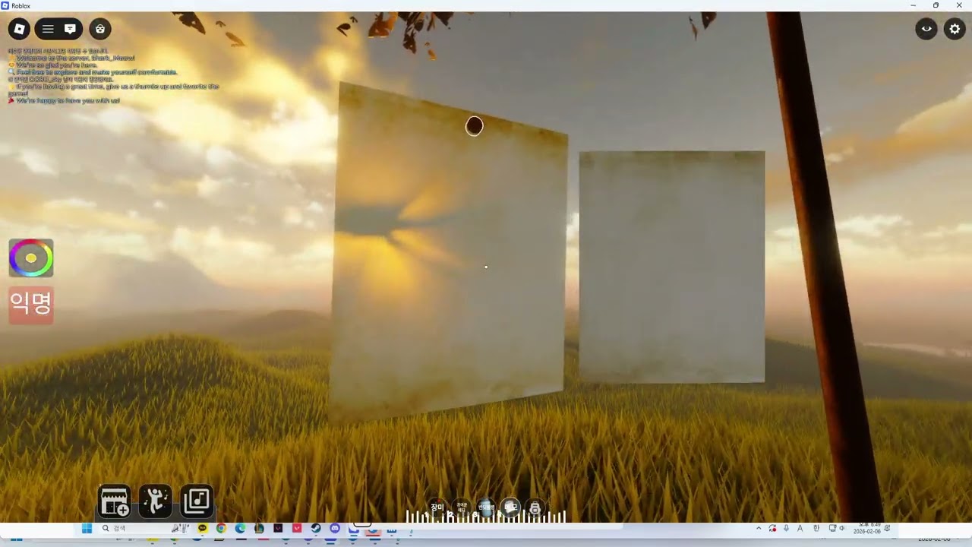The image size is (972, 547).
Task: Toggle the 한 Korean input indicator
Action: (x=816, y=528)
